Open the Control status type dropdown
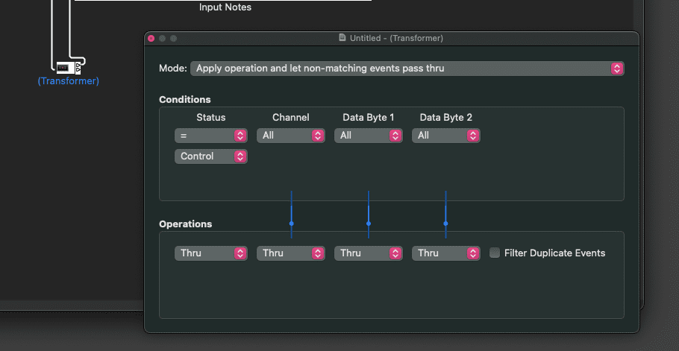The width and height of the screenshot is (679, 351). coord(211,156)
